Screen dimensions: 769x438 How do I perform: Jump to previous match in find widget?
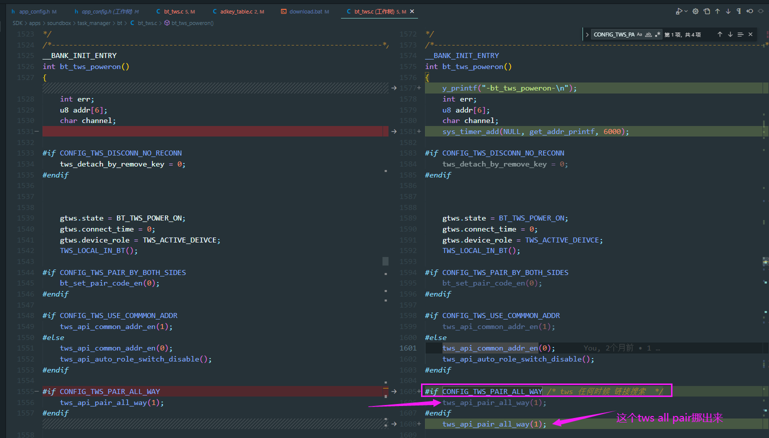click(720, 34)
